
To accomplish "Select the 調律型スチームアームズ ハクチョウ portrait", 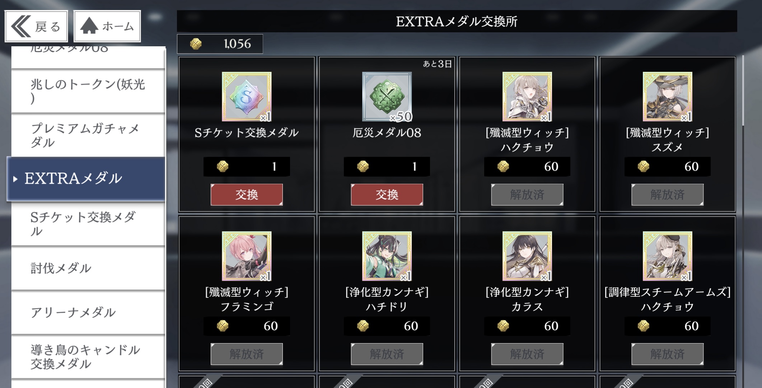I will tap(668, 256).
